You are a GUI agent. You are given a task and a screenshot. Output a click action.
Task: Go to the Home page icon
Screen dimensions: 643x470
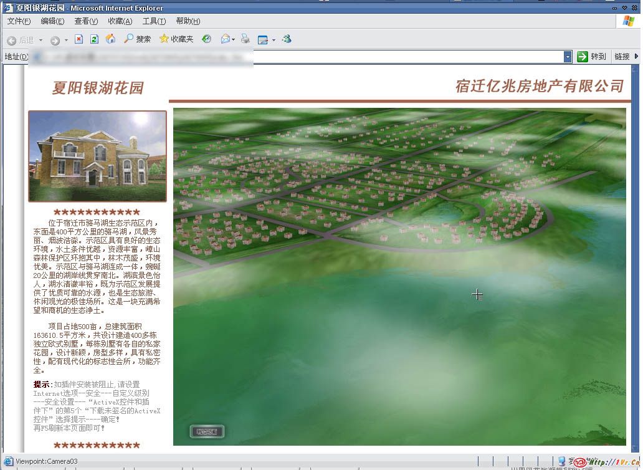[110, 39]
